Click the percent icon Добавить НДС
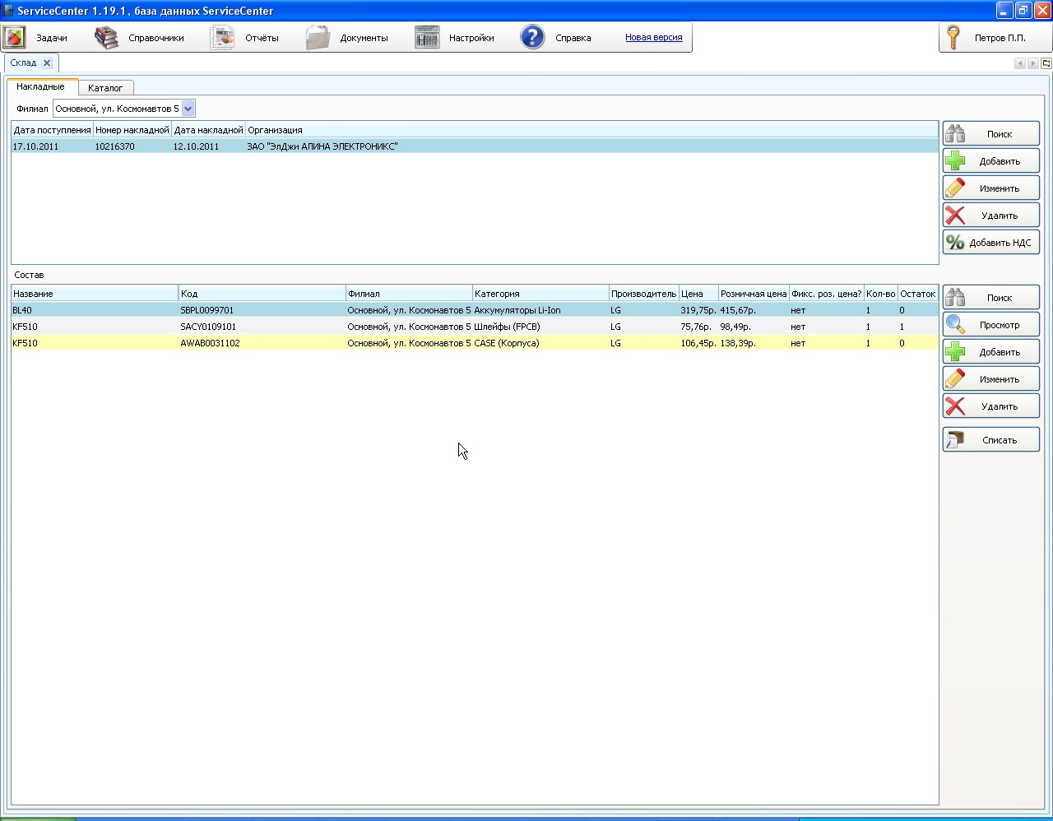The height and width of the screenshot is (821, 1053). click(x=955, y=242)
